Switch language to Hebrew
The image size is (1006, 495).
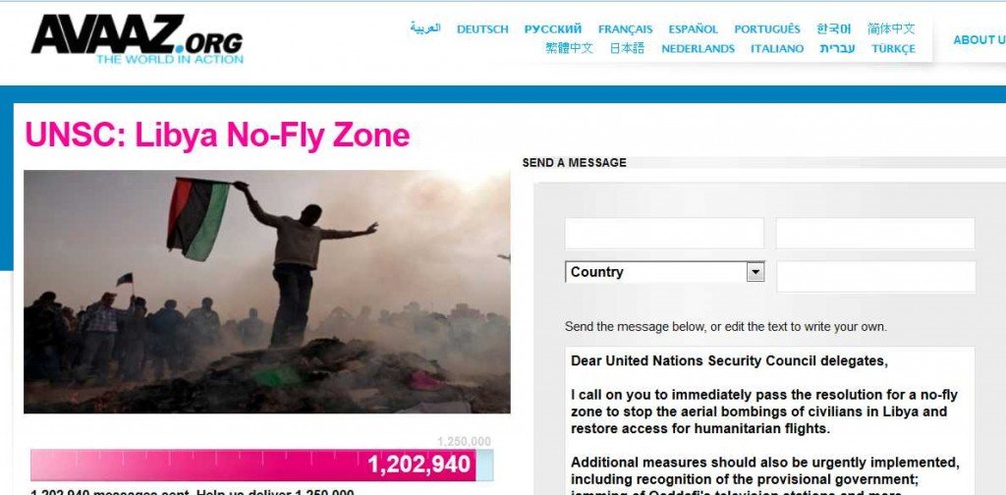click(x=837, y=49)
